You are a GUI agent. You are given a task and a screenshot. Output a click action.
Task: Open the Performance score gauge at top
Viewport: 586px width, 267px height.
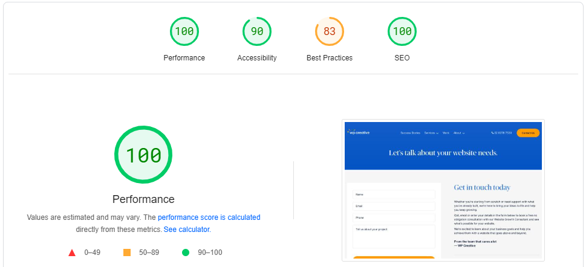(184, 31)
